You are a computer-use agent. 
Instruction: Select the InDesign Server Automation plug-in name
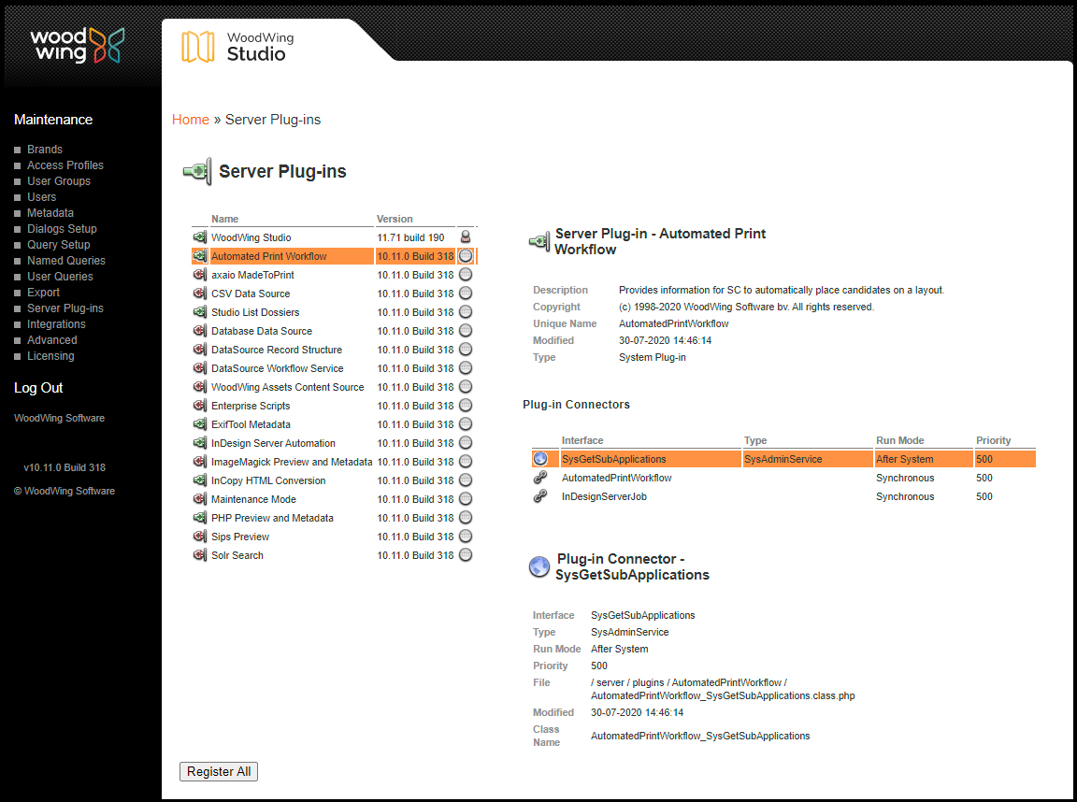tap(273, 443)
